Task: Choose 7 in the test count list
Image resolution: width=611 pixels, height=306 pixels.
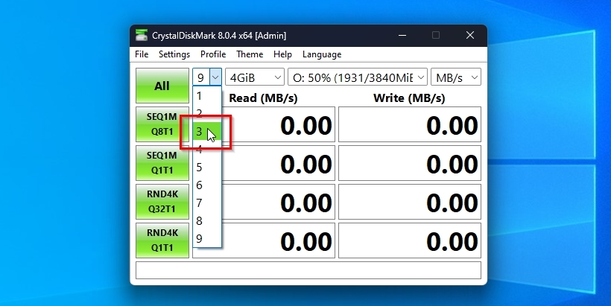Action: [207, 203]
